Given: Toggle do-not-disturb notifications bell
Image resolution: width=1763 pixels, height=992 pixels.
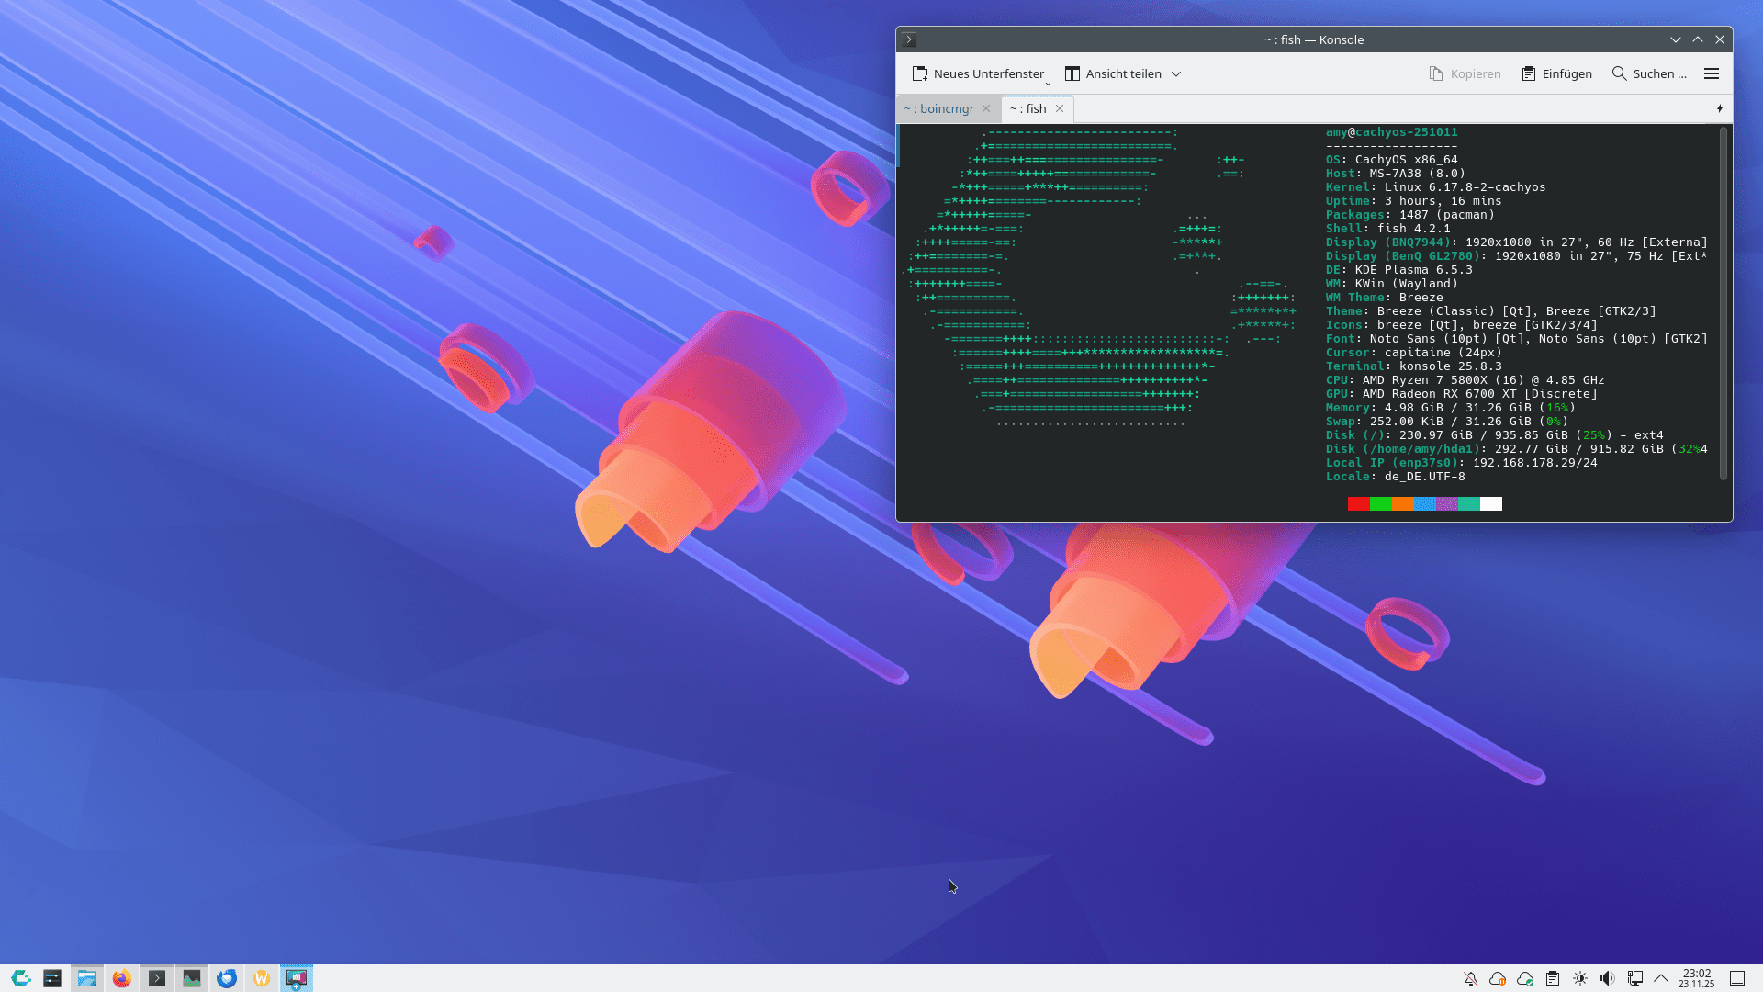Looking at the screenshot, I should (x=1470, y=978).
